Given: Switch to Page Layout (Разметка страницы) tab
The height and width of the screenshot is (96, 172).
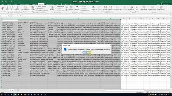Looking at the screenshot, I should pos(24,4).
